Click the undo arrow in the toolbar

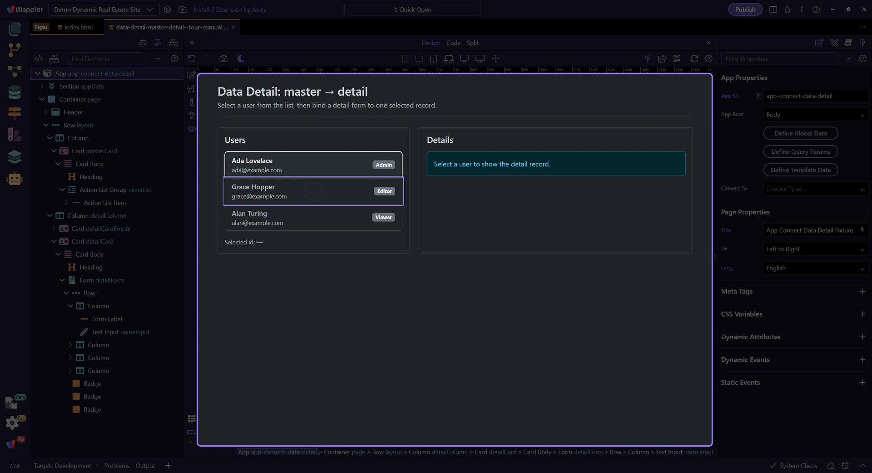[x=192, y=59]
